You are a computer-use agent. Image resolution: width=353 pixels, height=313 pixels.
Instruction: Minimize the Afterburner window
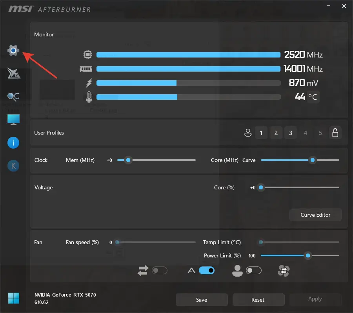(x=329, y=6)
